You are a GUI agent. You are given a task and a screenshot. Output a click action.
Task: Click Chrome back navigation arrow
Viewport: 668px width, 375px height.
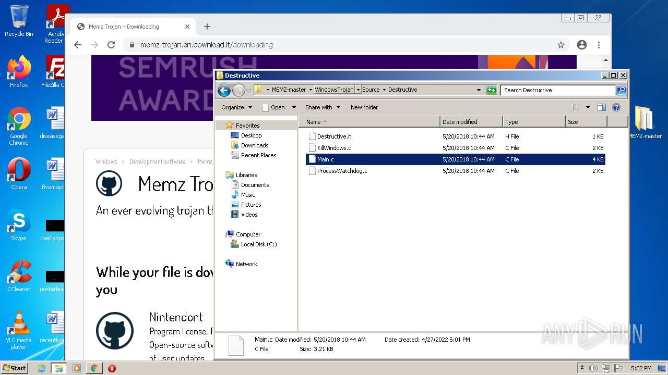click(78, 45)
